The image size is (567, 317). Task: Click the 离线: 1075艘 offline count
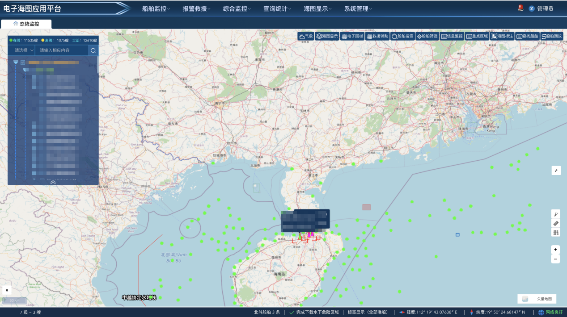55,40
